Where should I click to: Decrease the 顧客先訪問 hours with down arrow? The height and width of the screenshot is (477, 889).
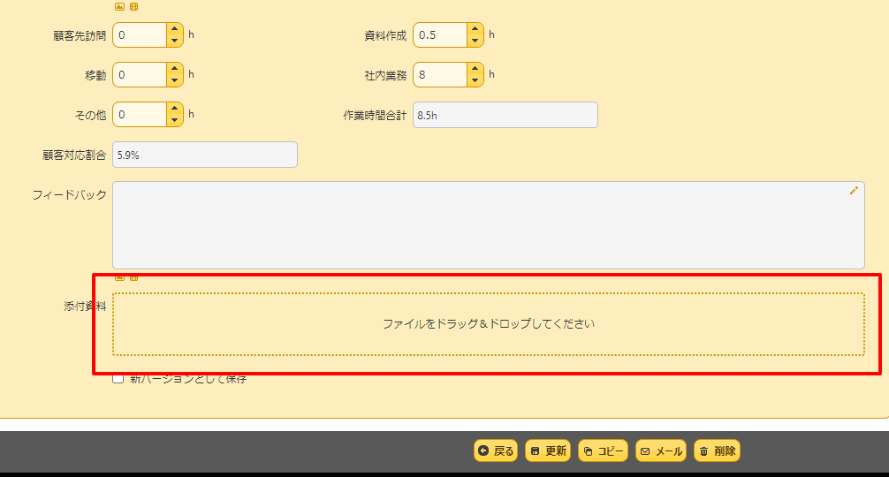pyautogui.click(x=175, y=41)
